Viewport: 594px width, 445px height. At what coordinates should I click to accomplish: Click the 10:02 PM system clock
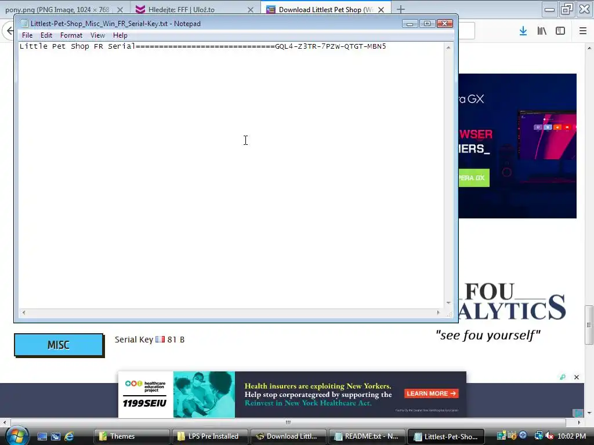pyautogui.click(x=571, y=436)
